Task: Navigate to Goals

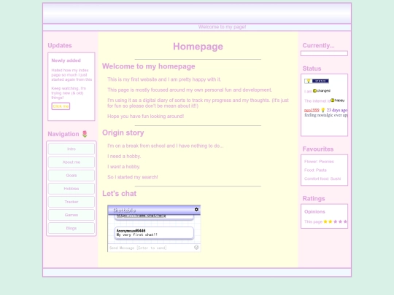Action: point(72,176)
